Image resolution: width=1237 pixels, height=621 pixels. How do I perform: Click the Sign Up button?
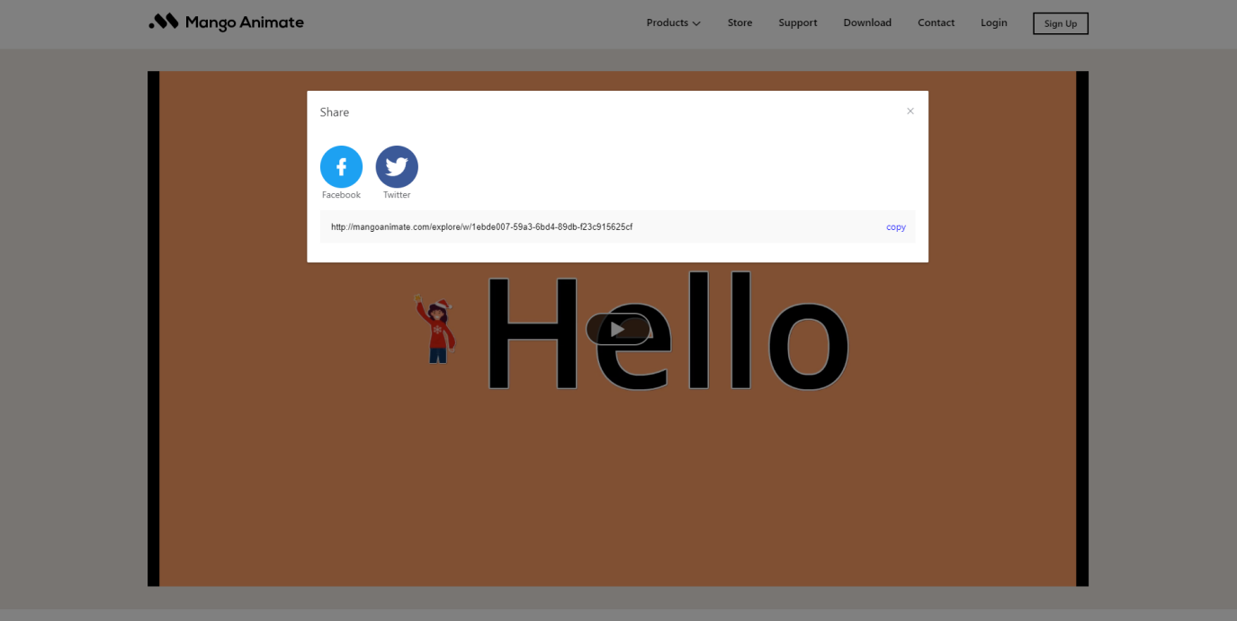[1061, 23]
